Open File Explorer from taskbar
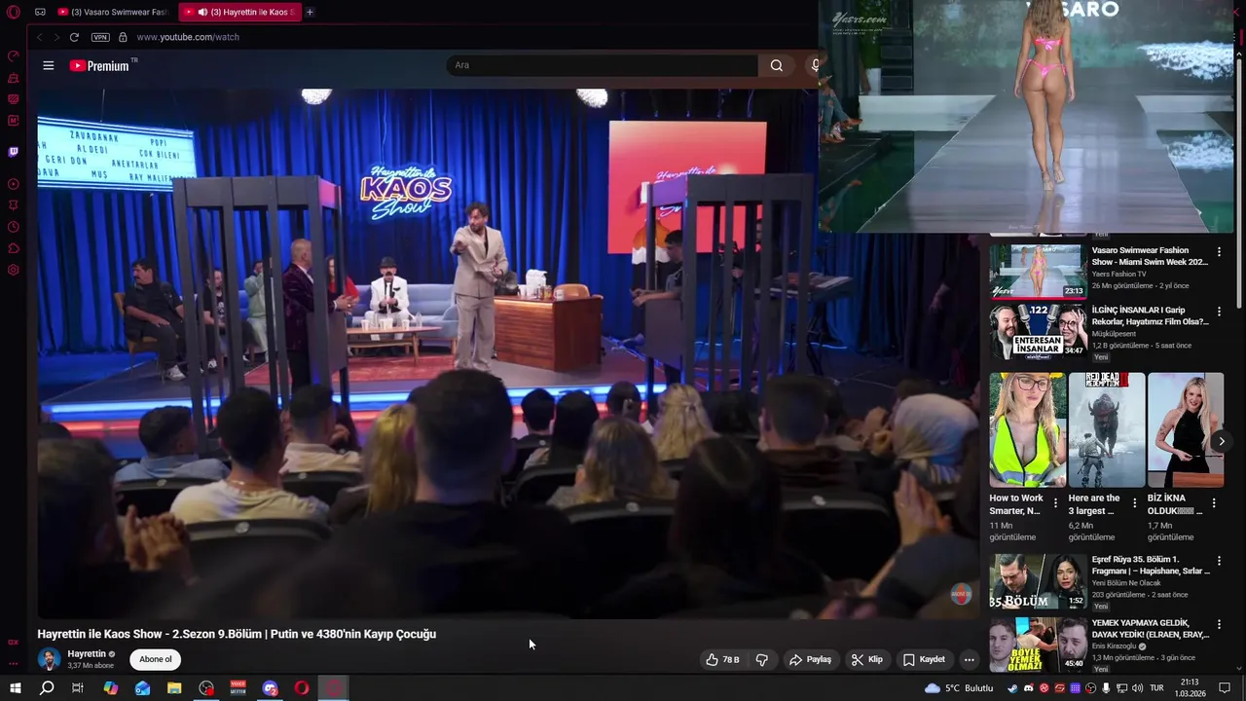Viewport: 1246px width, 701px height. pos(174,688)
